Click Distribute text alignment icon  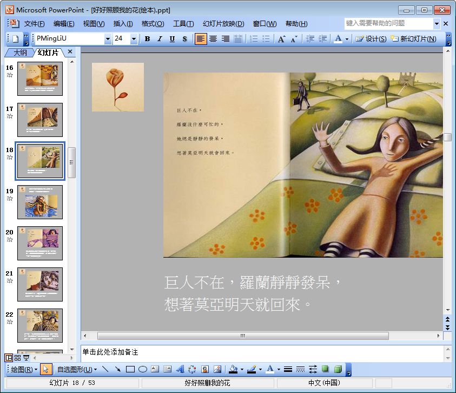pyautogui.click(x=238, y=39)
